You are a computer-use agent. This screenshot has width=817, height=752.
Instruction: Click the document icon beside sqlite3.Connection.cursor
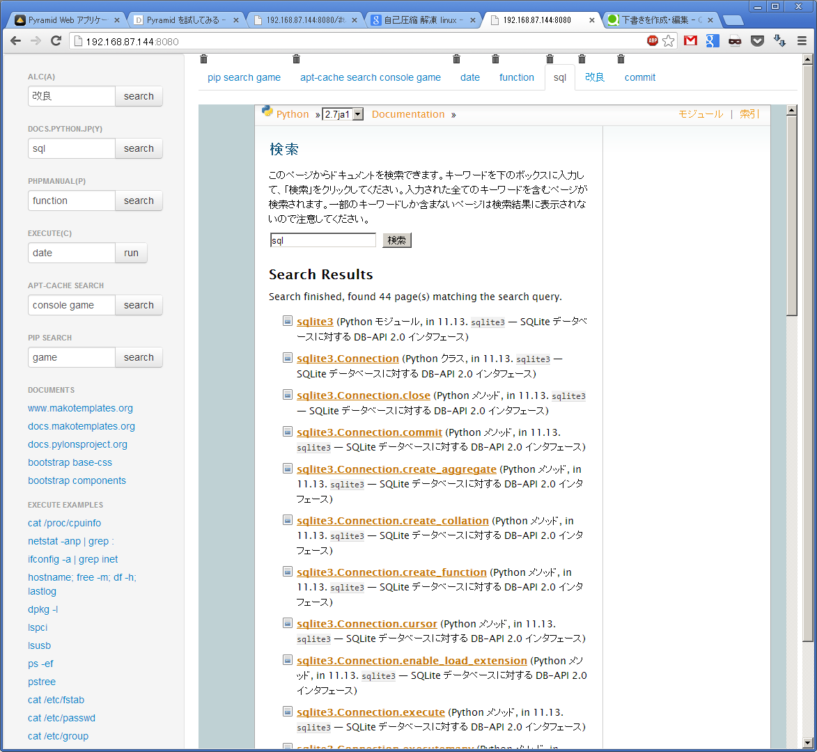click(x=287, y=623)
